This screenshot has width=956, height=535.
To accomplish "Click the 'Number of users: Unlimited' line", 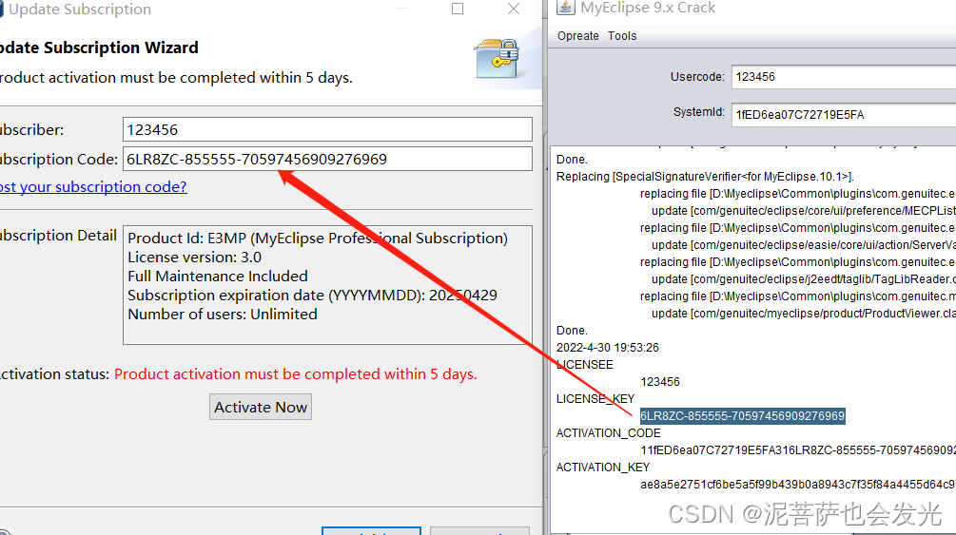I will tap(223, 315).
